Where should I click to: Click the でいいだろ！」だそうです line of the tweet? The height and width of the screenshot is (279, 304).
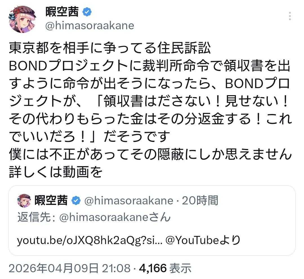(90, 137)
